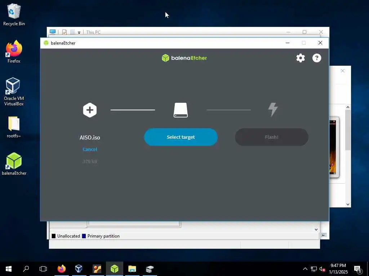
Task: Open the Windows Start menu
Action: tap(9, 269)
